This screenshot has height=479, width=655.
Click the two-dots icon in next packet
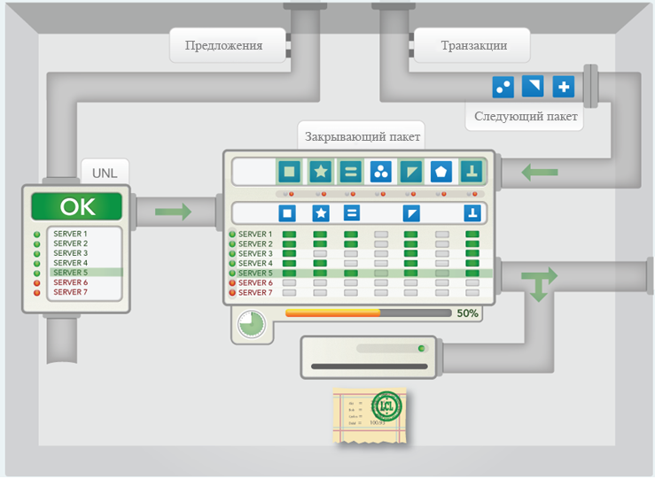[503, 87]
